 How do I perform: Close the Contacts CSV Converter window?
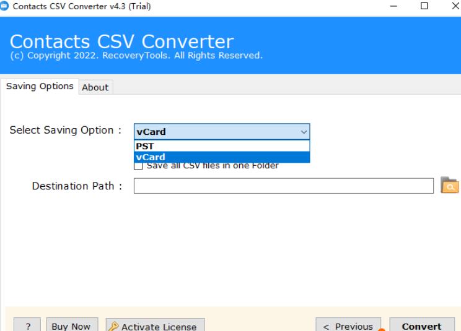coord(455,6)
